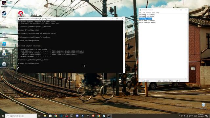The width and height of the screenshot is (210, 118).
Task: Open the Windows Start menu
Action: coord(3,116)
